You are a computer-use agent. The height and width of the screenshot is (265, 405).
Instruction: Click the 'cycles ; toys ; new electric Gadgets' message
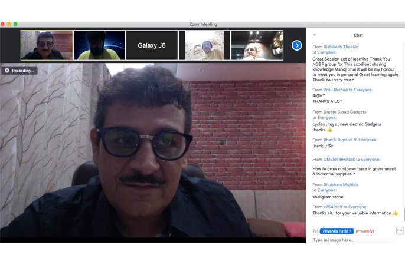pos(347,124)
